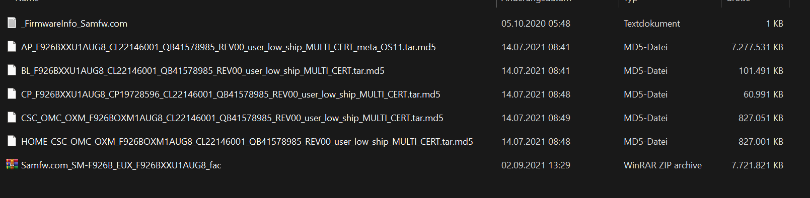
Task: Select the Samfw.com_SM-F926B_EUX zip archive name
Action: (121, 165)
